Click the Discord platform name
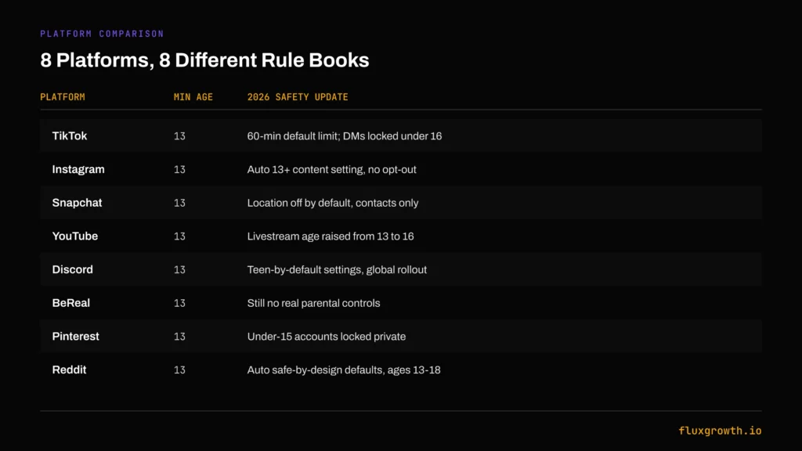This screenshot has width=802, height=451. click(x=73, y=269)
